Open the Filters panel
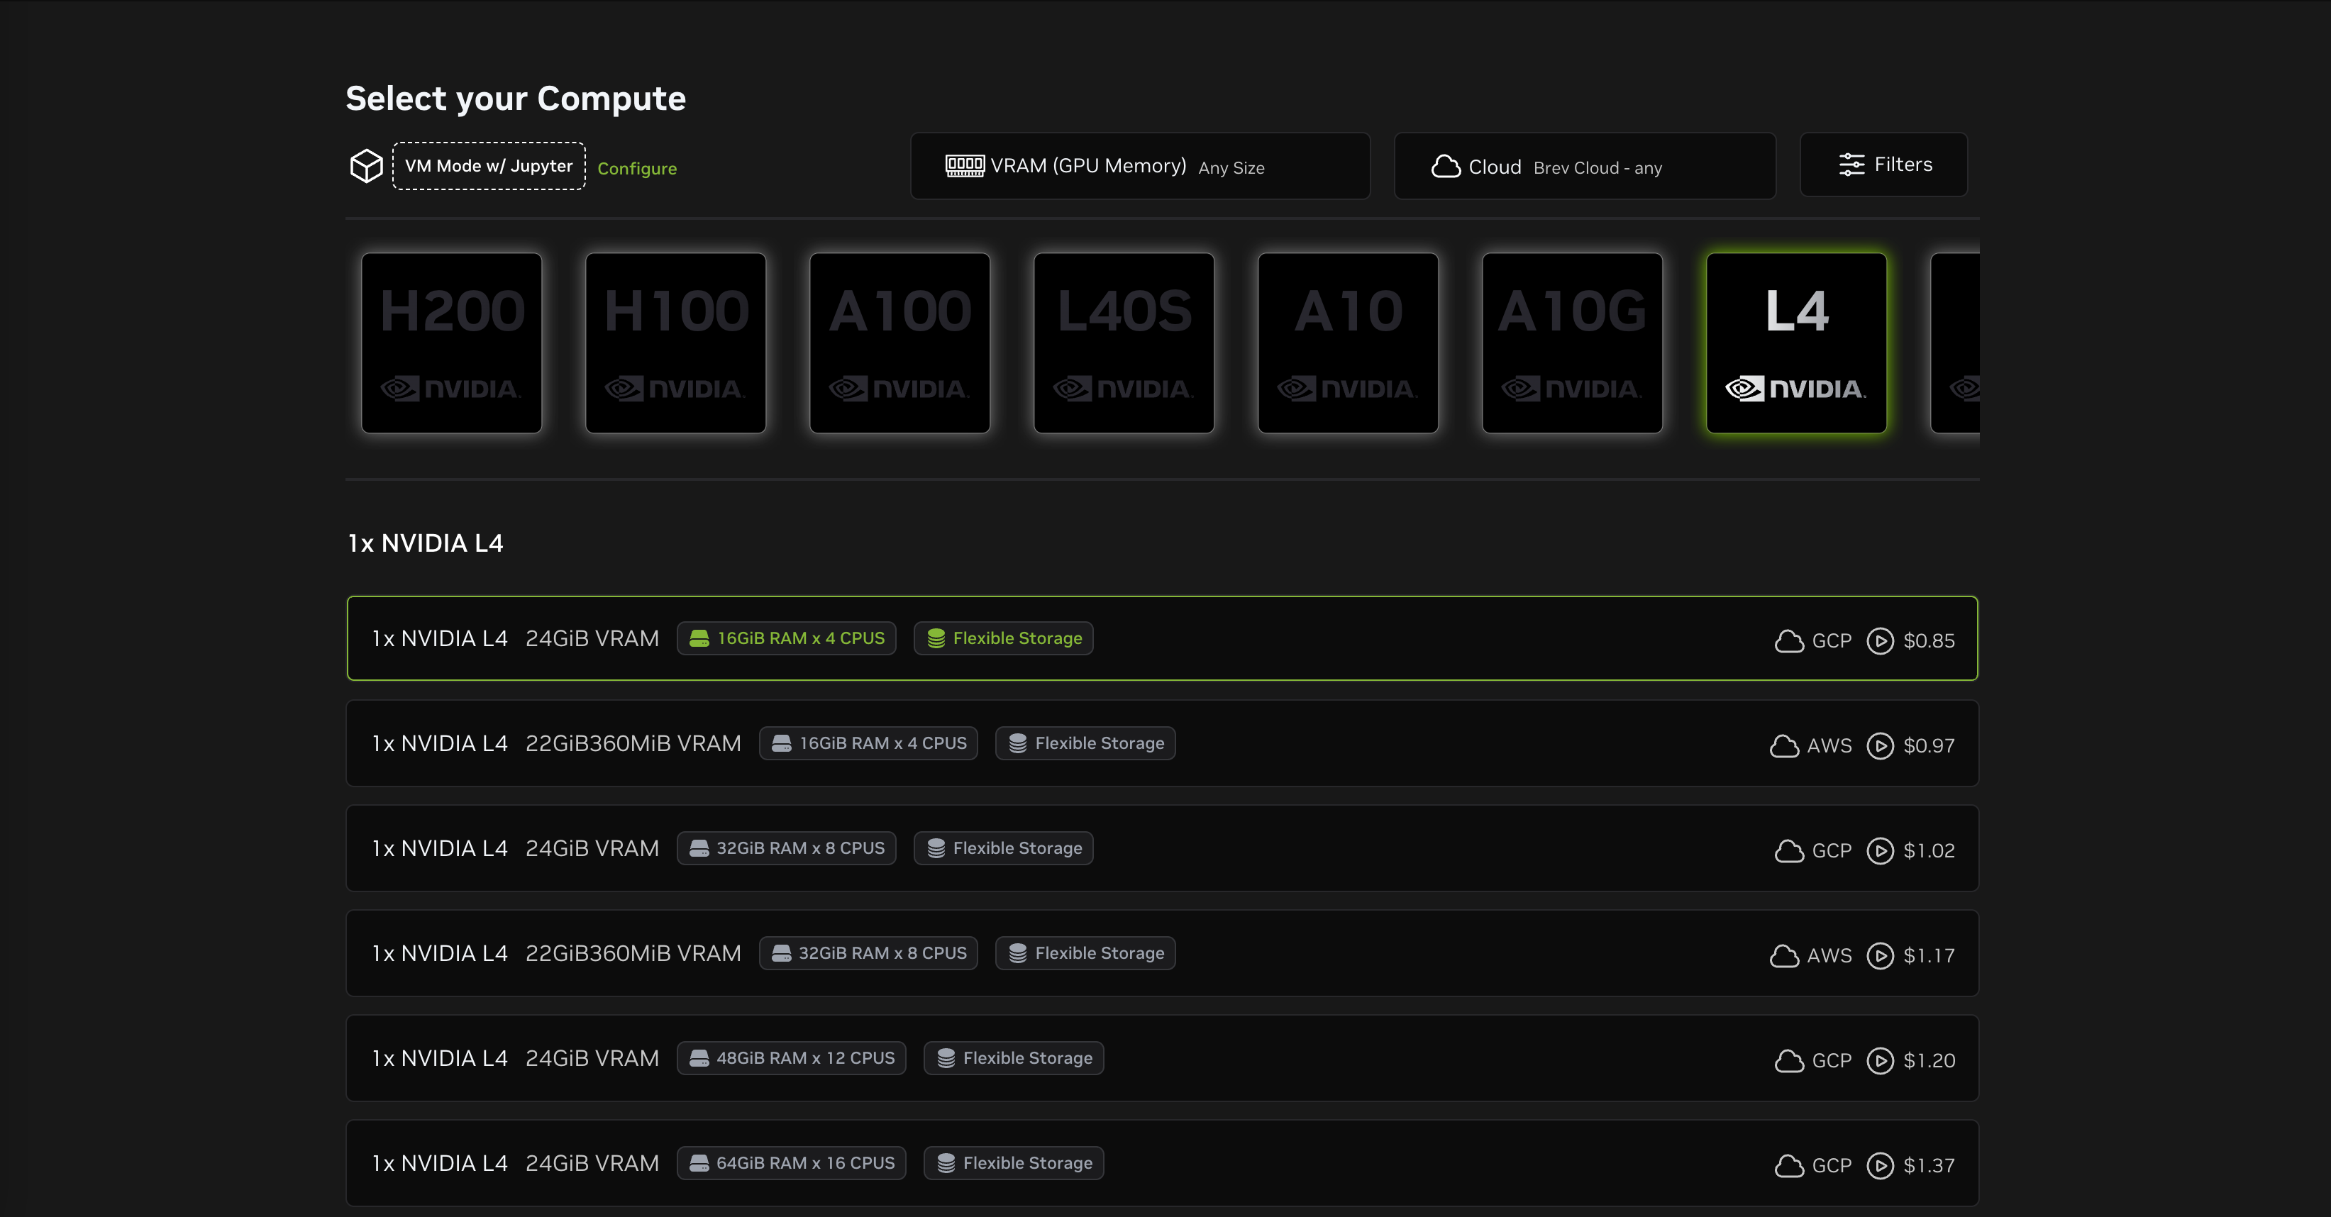 tap(1884, 165)
